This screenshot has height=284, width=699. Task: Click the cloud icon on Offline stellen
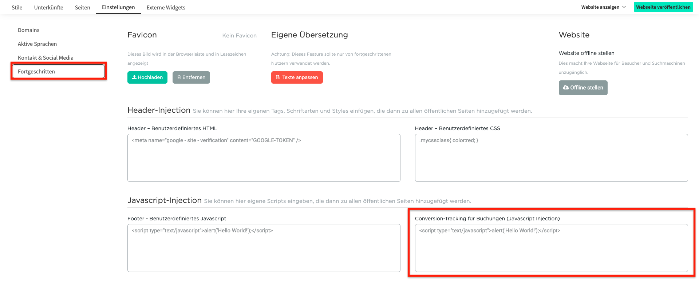[566, 88]
